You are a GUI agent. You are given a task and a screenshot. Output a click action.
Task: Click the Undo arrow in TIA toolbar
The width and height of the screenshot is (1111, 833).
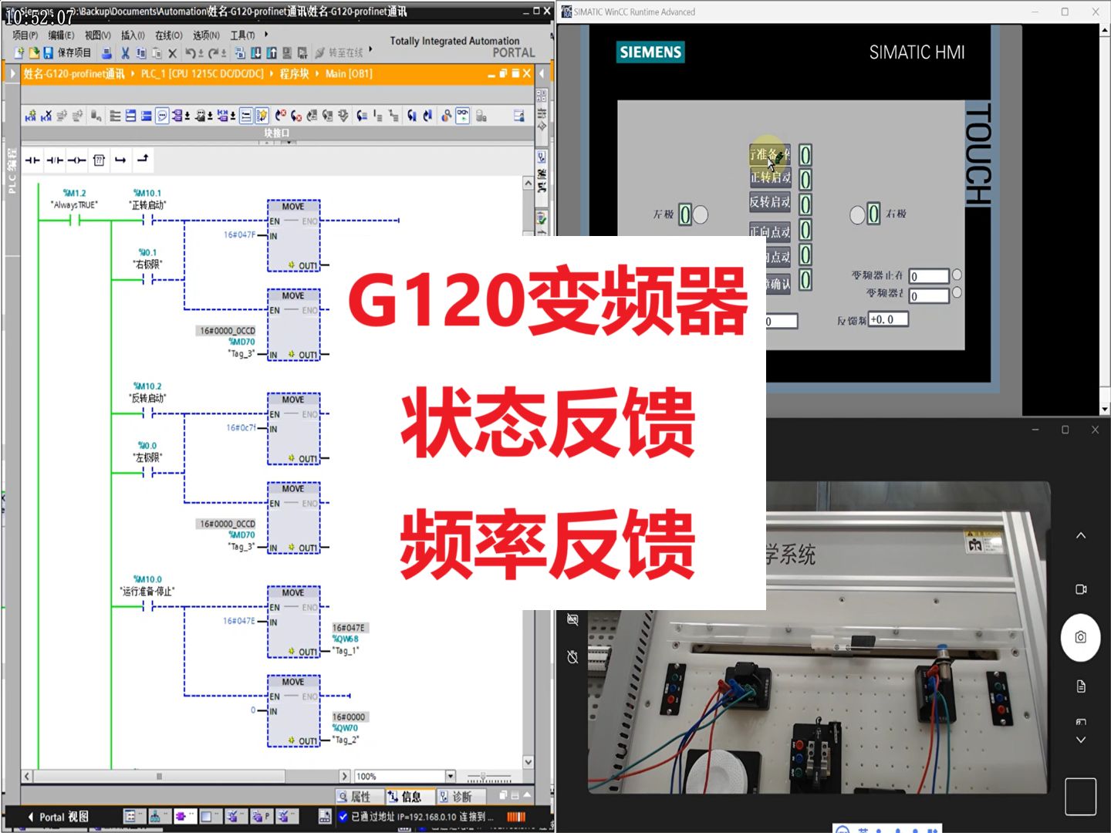[x=190, y=53]
